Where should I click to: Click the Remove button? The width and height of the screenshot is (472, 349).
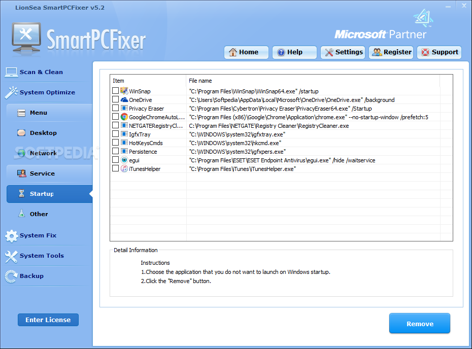pyautogui.click(x=420, y=324)
